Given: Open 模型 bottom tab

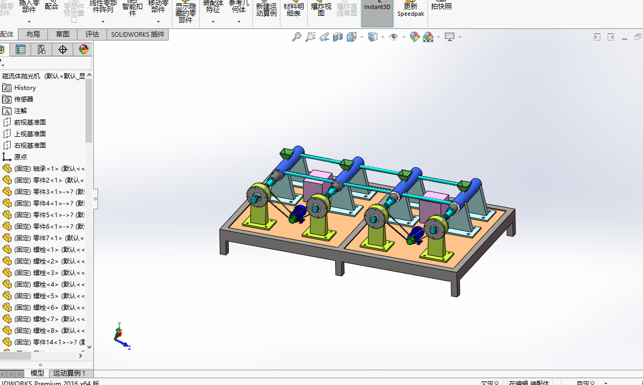Looking at the screenshot, I should (x=37, y=373).
